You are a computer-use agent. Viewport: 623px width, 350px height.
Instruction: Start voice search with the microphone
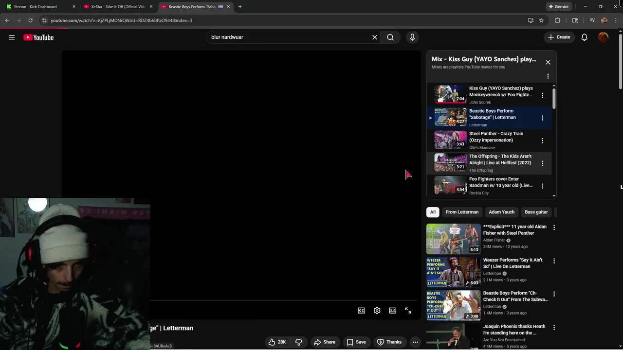tap(412, 37)
